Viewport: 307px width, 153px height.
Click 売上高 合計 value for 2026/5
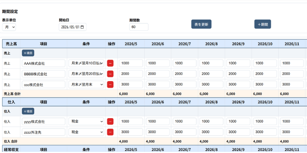point(123,94)
